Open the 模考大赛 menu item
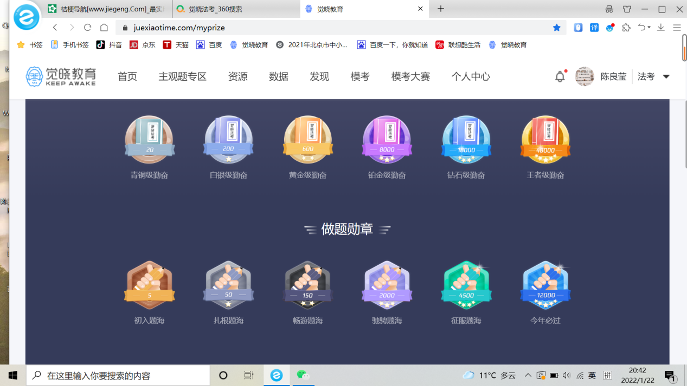Screen dimensions: 687x386 pyautogui.click(x=410, y=76)
